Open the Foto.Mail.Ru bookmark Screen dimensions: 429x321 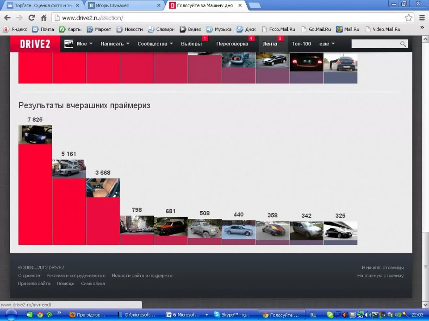click(x=279, y=29)
